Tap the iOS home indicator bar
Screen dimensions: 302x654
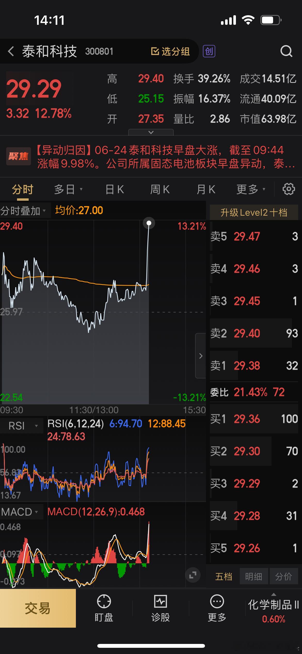pyautogui.click(x=151, y=646)
